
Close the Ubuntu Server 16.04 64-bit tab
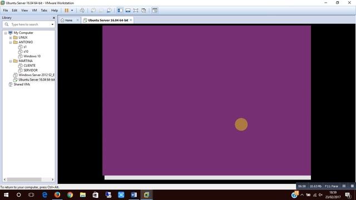(131, 20)
